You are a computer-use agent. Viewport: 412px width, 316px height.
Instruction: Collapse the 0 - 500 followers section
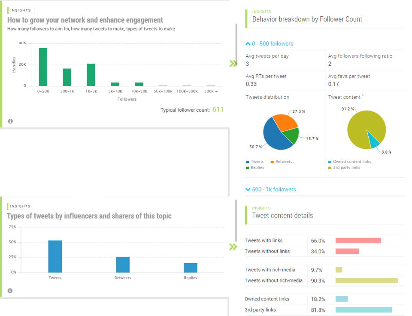[x=270, y=44]
